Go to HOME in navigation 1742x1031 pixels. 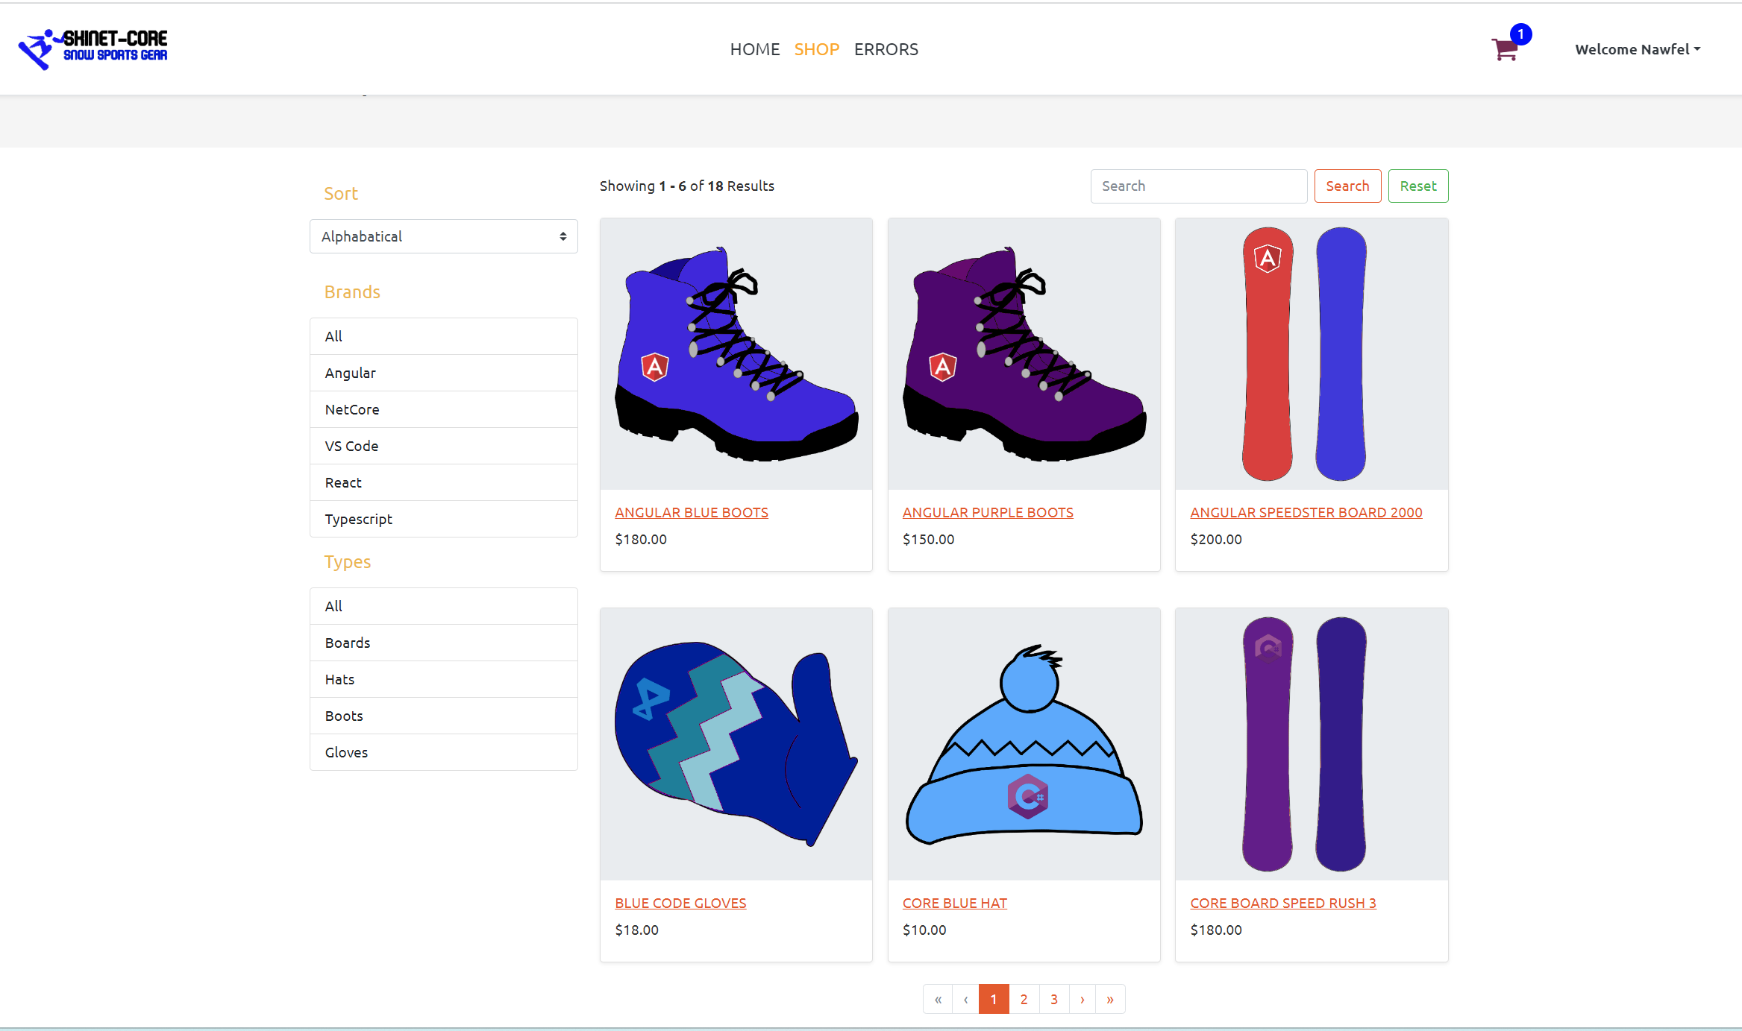point(754,49)
